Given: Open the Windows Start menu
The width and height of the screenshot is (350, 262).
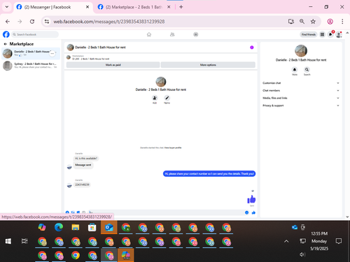Looking at the screenshot, I should pos(8,241).
